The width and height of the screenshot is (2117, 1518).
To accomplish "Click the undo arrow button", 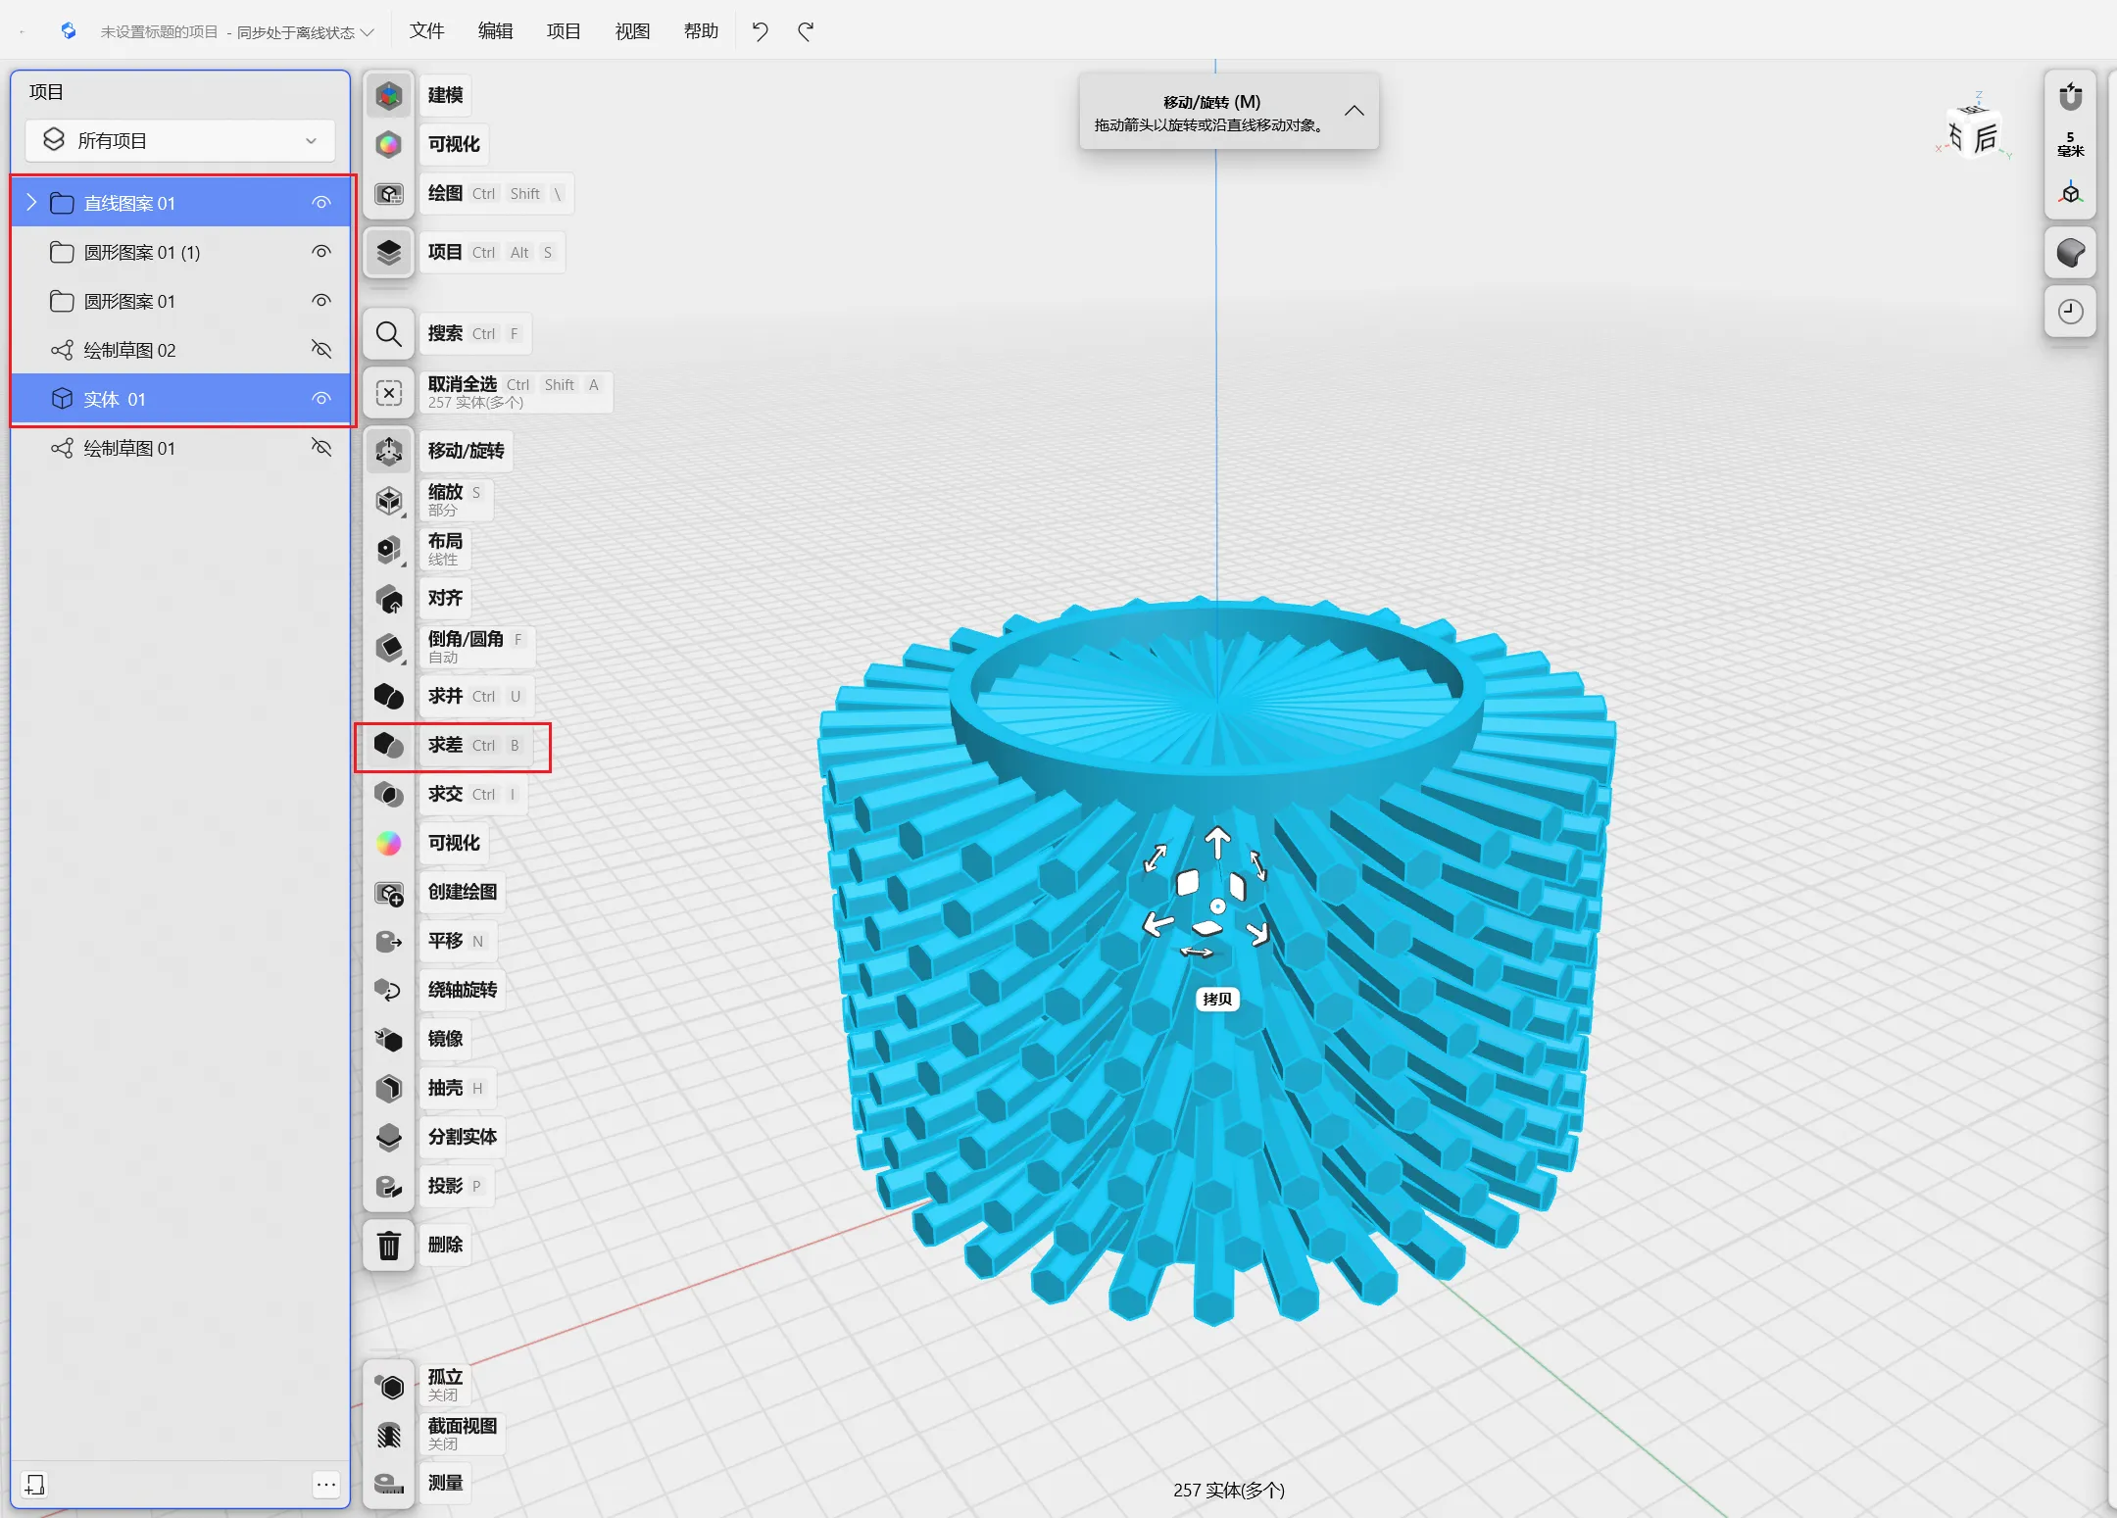I will pyautogui.click(x=760, y=31).
